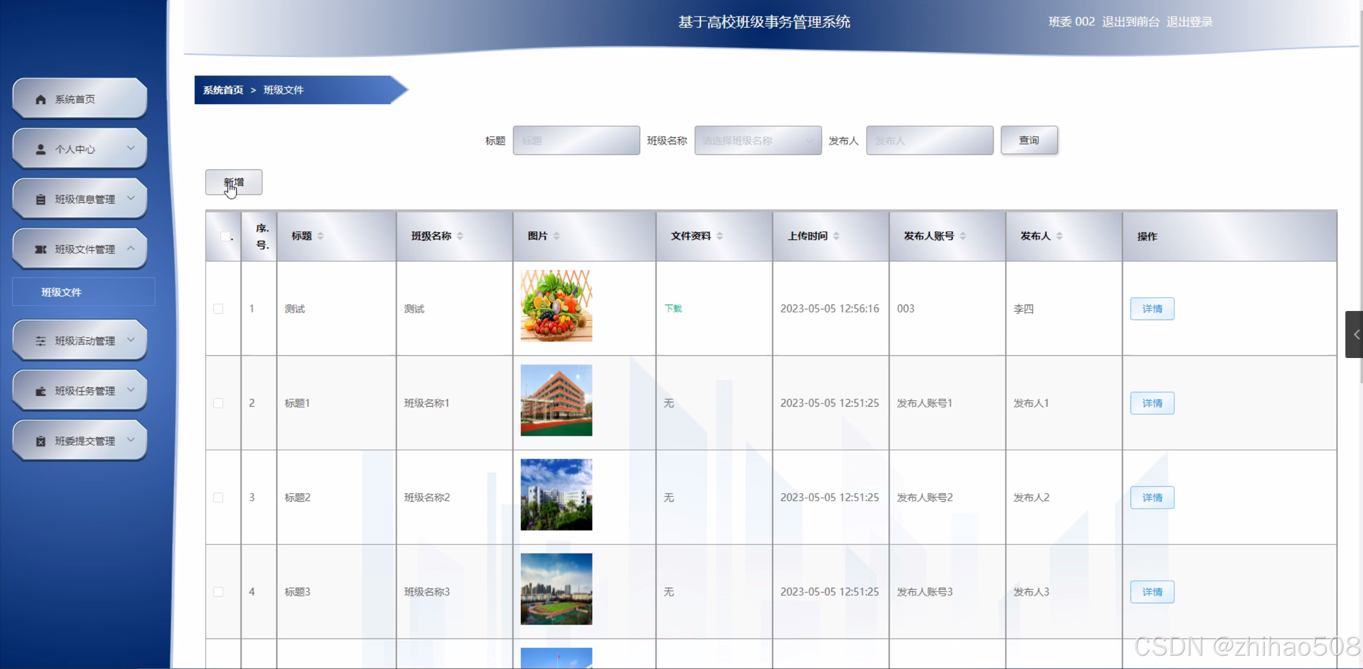Tick the checkbox for 标题2 row
1363x669 pixels.
click(218, 497)
